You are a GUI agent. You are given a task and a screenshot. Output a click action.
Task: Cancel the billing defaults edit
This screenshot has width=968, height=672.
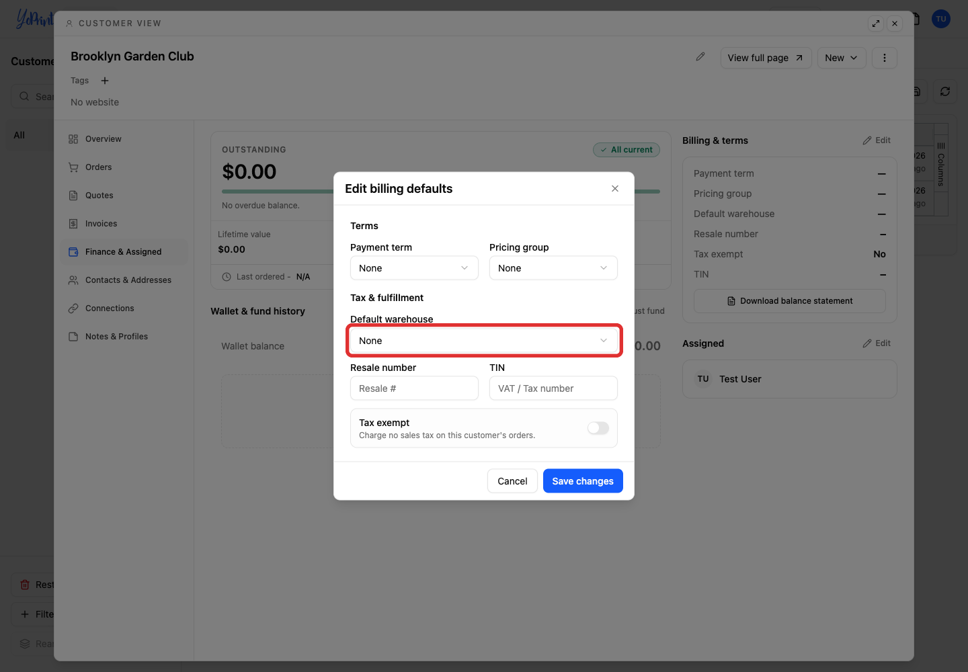tap(512, 481)
